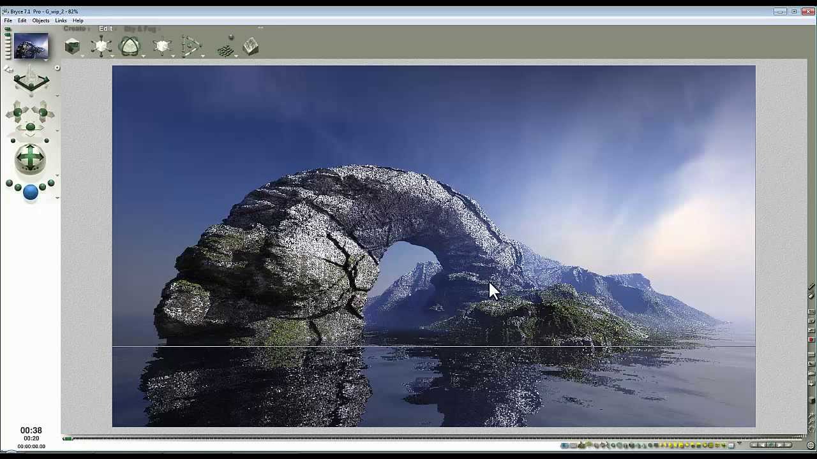Click the Resize tool in Edit palette

click(x=101, y=46)
